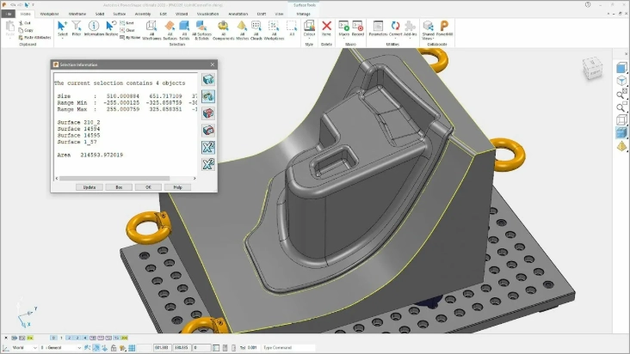Expand the Select tool dropdown arrow

62,39
